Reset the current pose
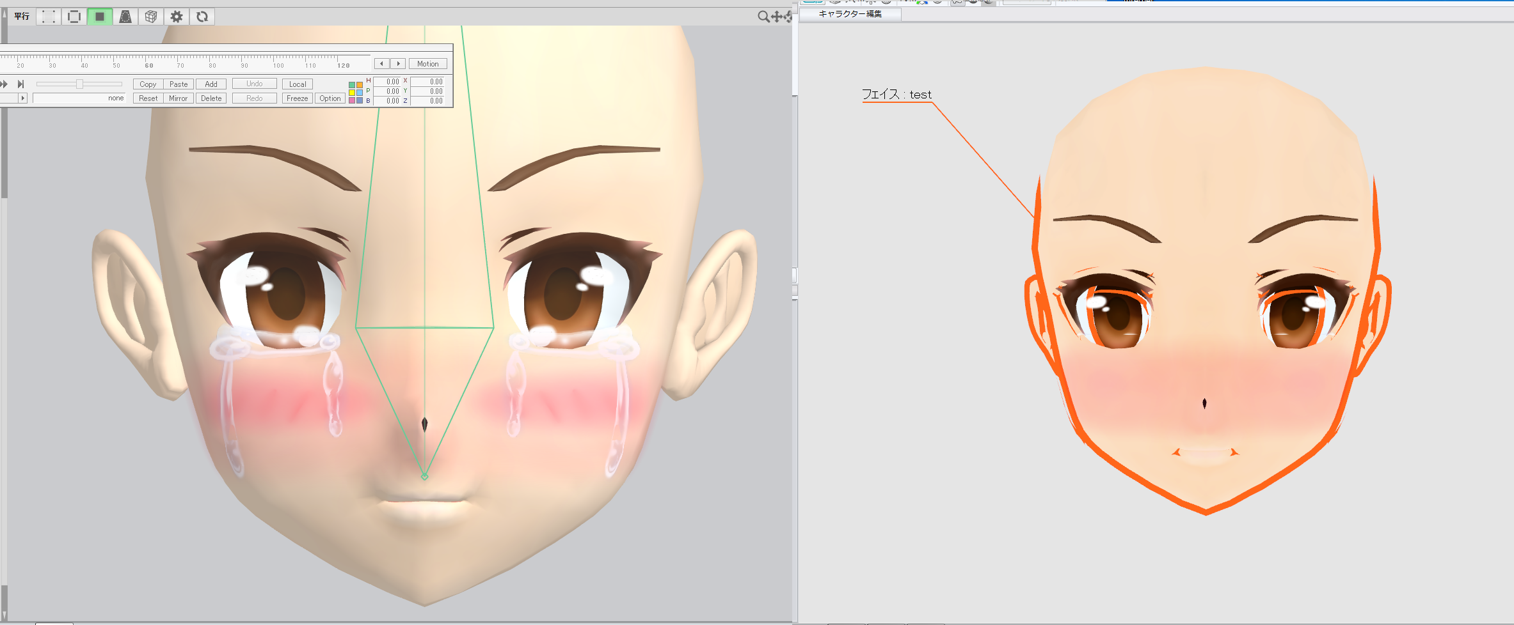The height and width of the screenshot is (625, 1514). 148,98
